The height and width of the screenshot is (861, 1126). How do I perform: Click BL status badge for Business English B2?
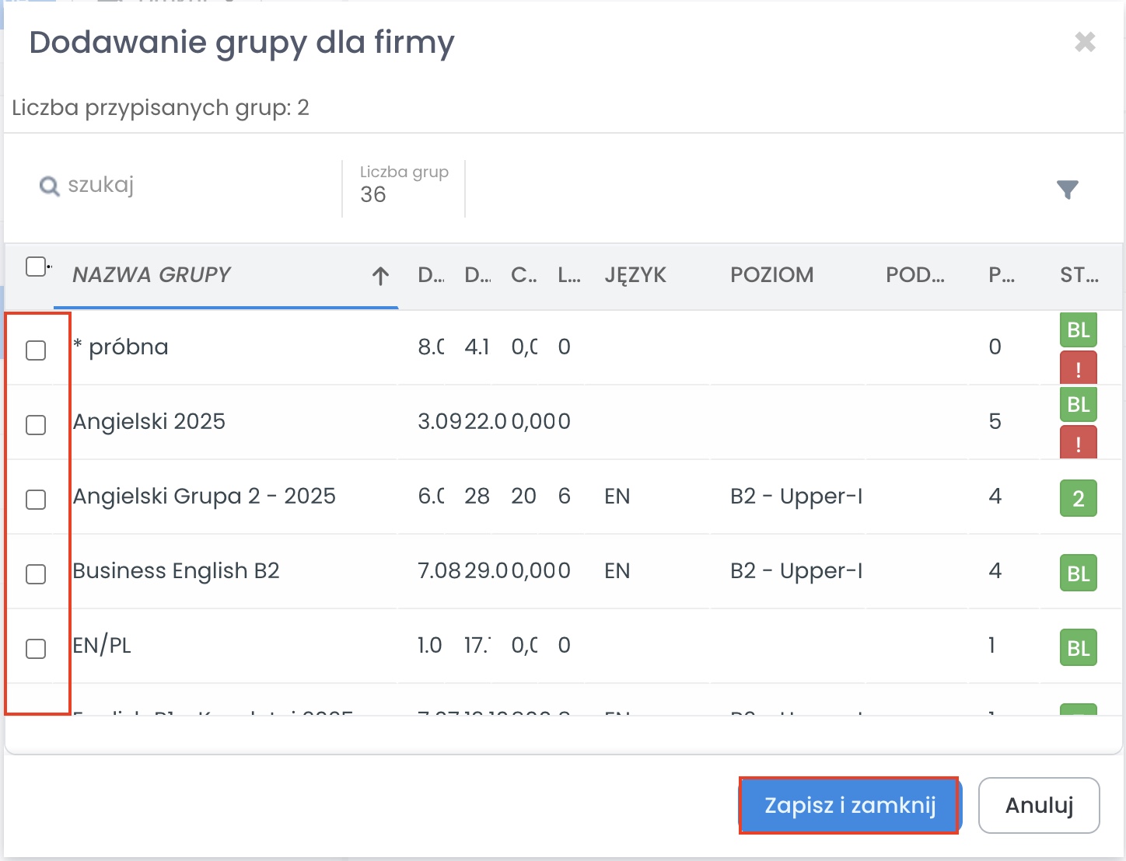coord(1078,573)
